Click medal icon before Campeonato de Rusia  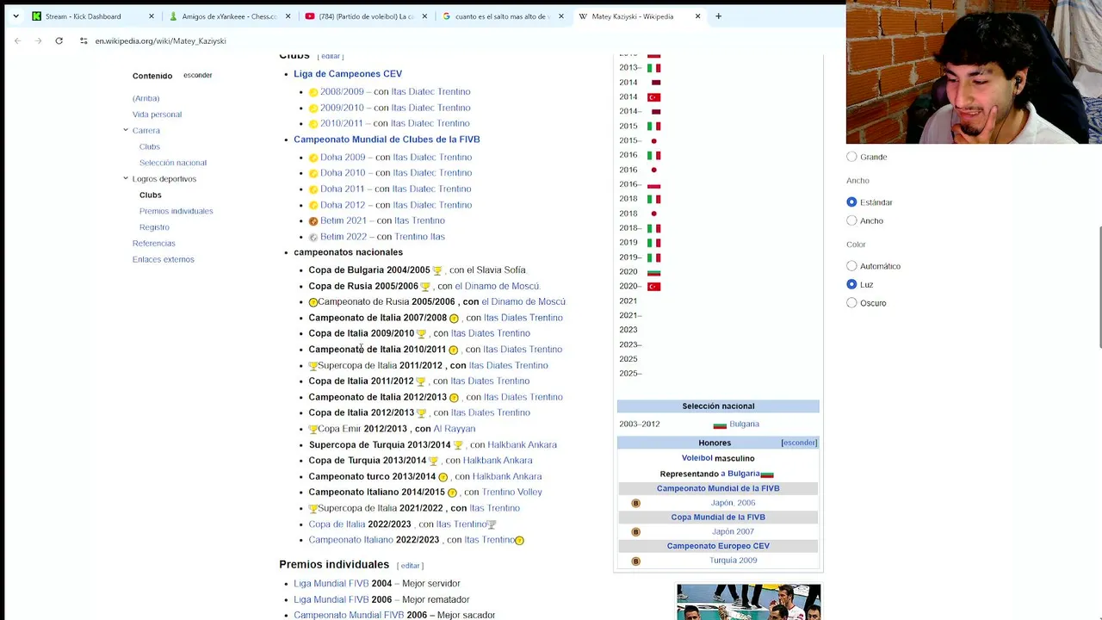[313, 302]
